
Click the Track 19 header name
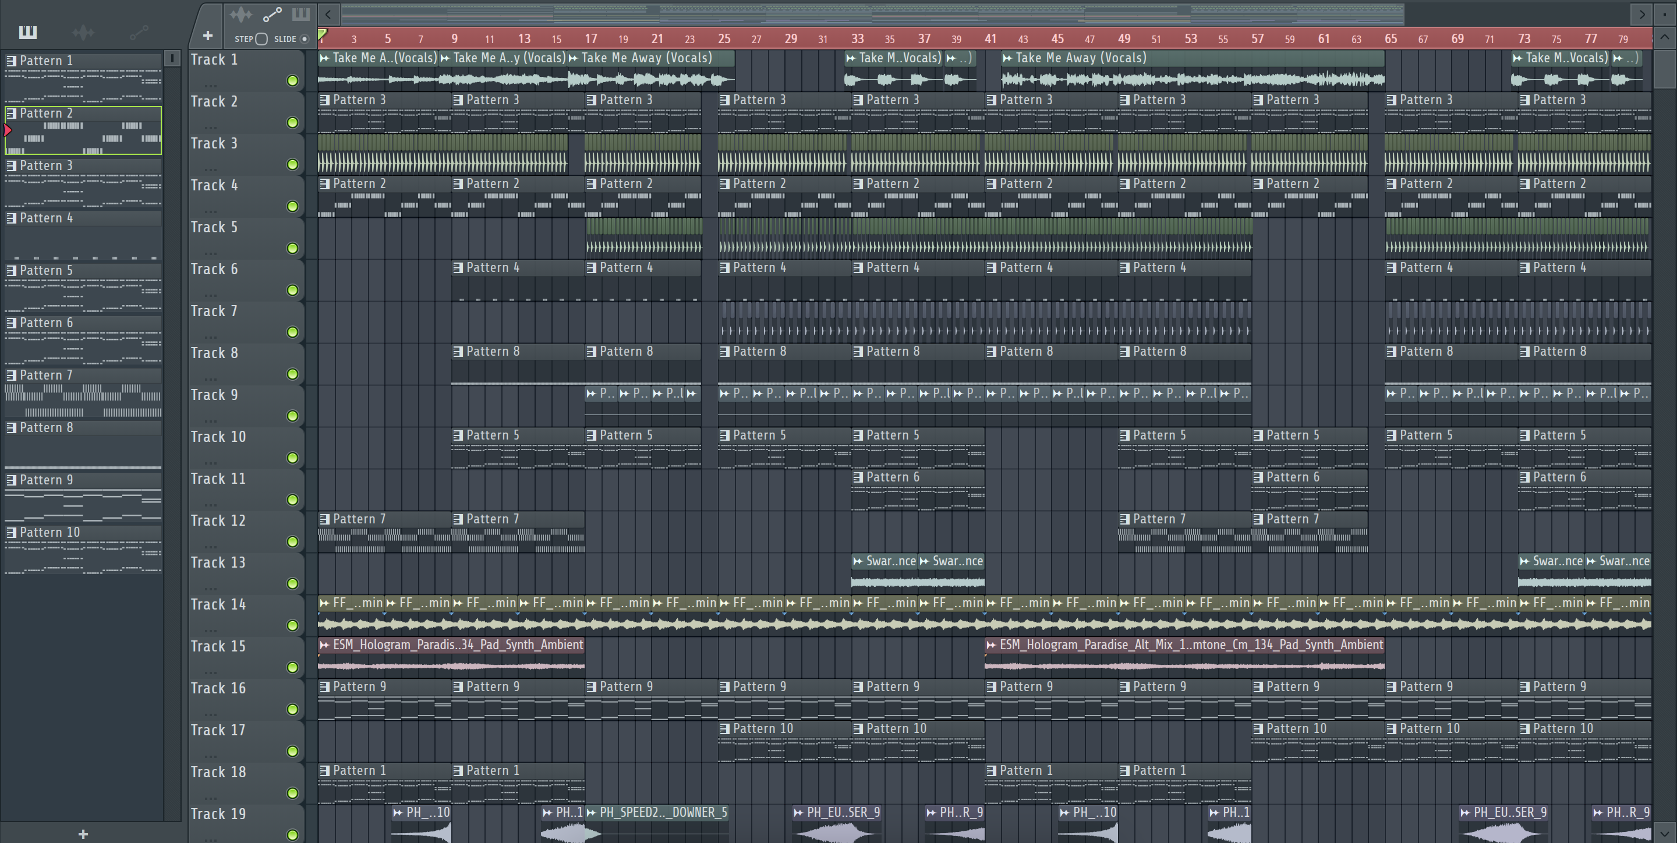(218, 814)
